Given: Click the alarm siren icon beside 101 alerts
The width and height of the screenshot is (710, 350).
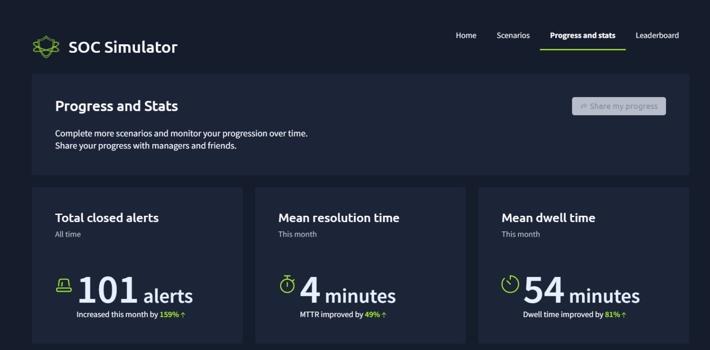Looking at the screenshot, I should (x=64, y=285).
